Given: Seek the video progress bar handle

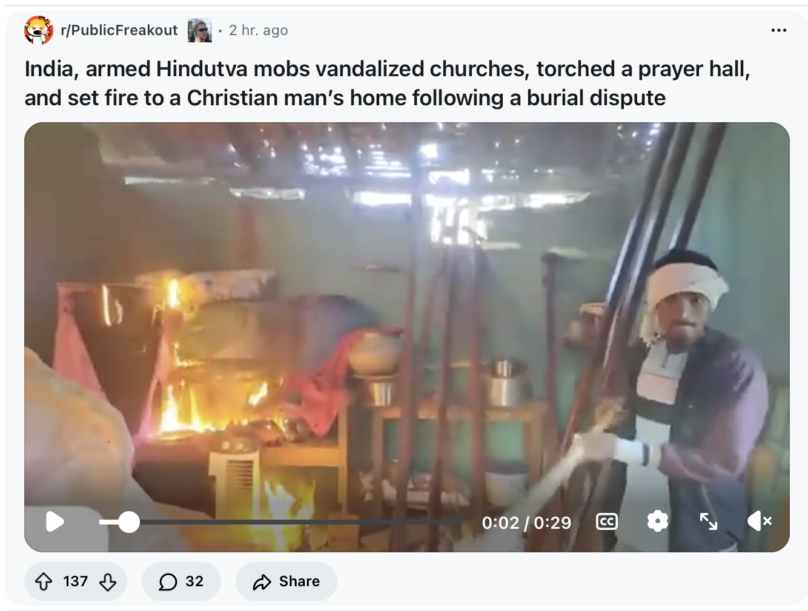Looking at the screenshot, I should pos(128,522).
